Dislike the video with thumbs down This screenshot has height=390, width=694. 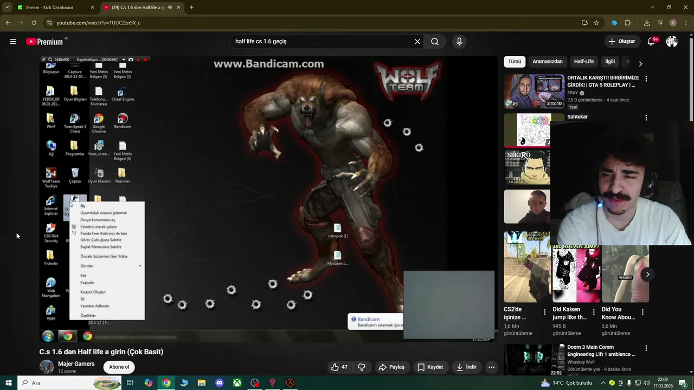point(362,367)
